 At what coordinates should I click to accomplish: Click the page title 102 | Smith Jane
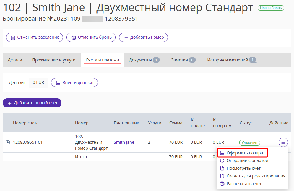(x=44, y=8)
